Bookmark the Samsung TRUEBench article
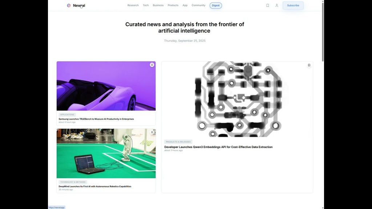Screen dimensions: 372x209 (152, 65)
